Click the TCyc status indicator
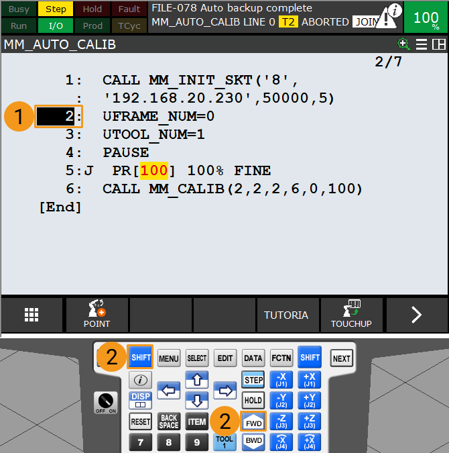The height and width of the screenshot is (453, 449). click(x=129, y=26)
